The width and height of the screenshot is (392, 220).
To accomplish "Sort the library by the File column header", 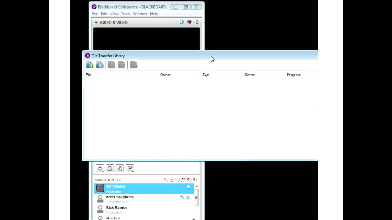I will point(88,75).
